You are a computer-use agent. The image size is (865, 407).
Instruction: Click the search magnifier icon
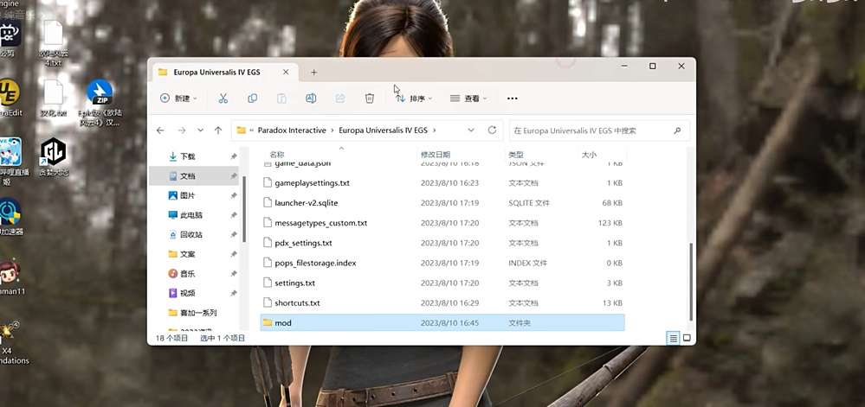coord(677,130)
